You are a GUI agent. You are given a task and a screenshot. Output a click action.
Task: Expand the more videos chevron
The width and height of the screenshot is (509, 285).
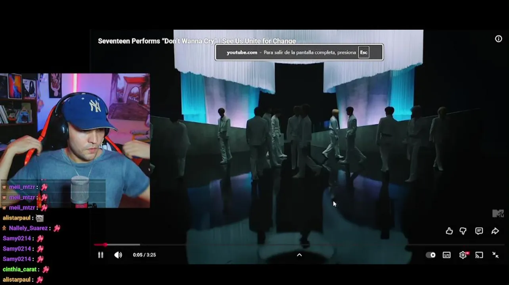pos(299,255)
